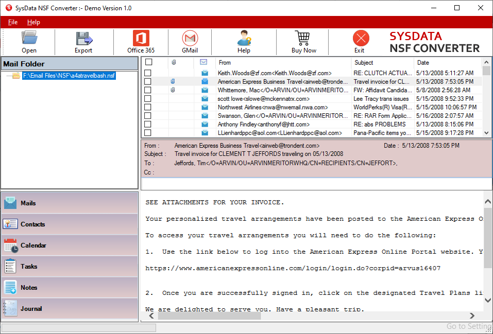Open the File menu
This screenshot has height=334, width=493.
[x=13, y=22]
